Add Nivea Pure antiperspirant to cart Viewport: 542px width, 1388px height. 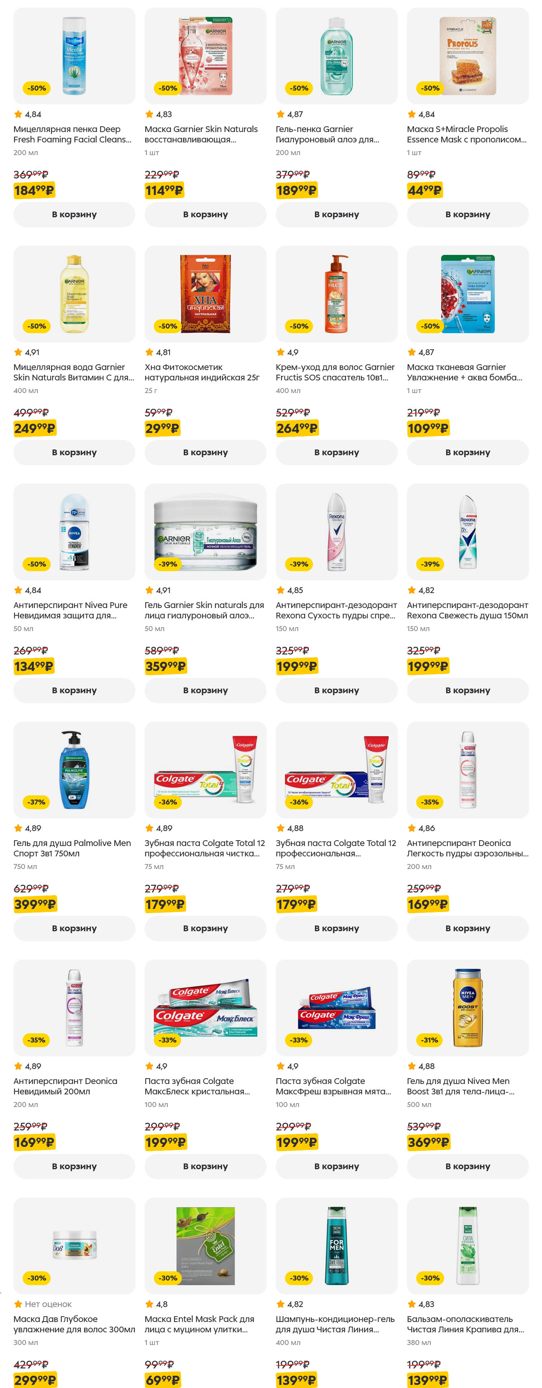74,690
